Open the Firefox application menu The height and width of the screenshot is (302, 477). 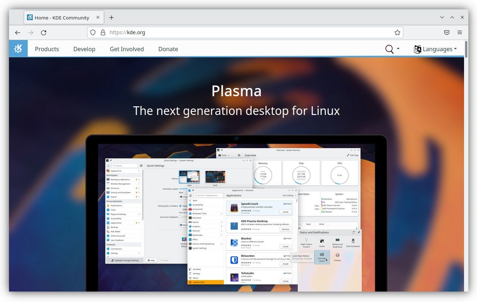pyautogui.click(x=460, y=32)
